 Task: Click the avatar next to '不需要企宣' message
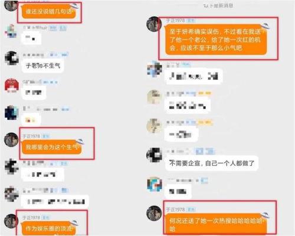click(154, 155)
